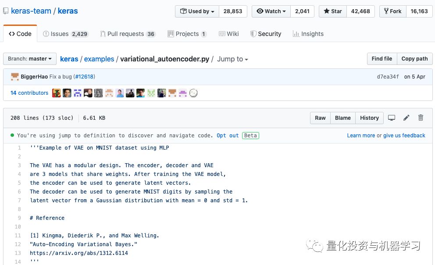Image resolution: width=435 pixels, height=265 pixels.
Task: Select line number 1
Action: (x=19, y=147)
